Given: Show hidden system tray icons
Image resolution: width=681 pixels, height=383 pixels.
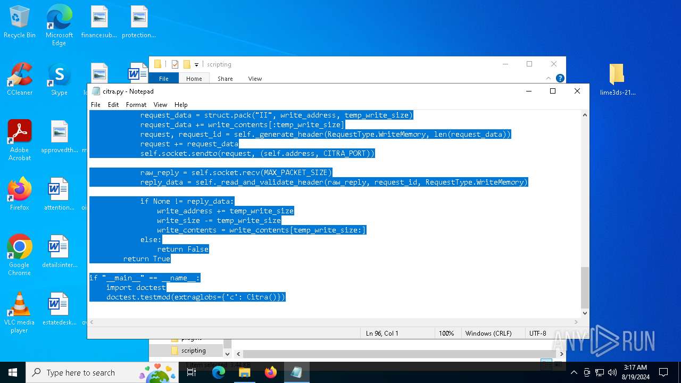Looking at the screenshot, I should coord(574,372).
